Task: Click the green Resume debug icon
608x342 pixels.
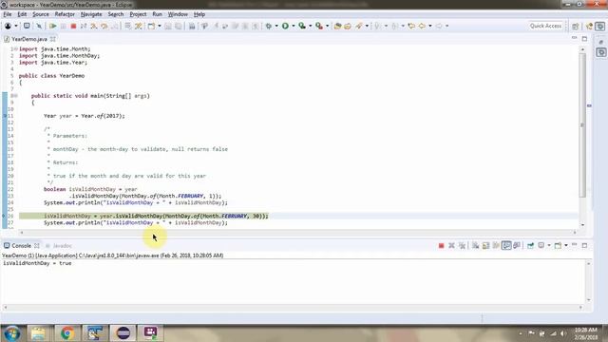Action: tap(53, 26)
